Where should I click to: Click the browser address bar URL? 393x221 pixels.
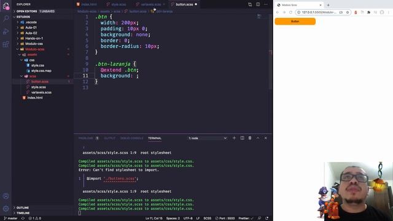point(319,12)
